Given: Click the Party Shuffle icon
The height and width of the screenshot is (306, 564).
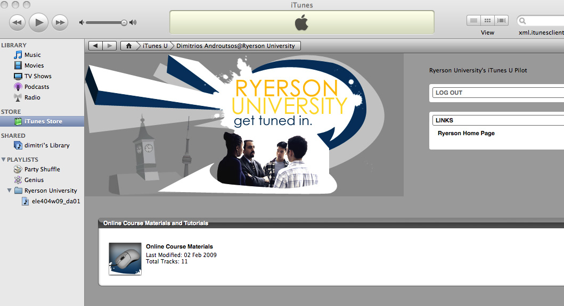Looking at the screenshot, I should coord(18,169).
